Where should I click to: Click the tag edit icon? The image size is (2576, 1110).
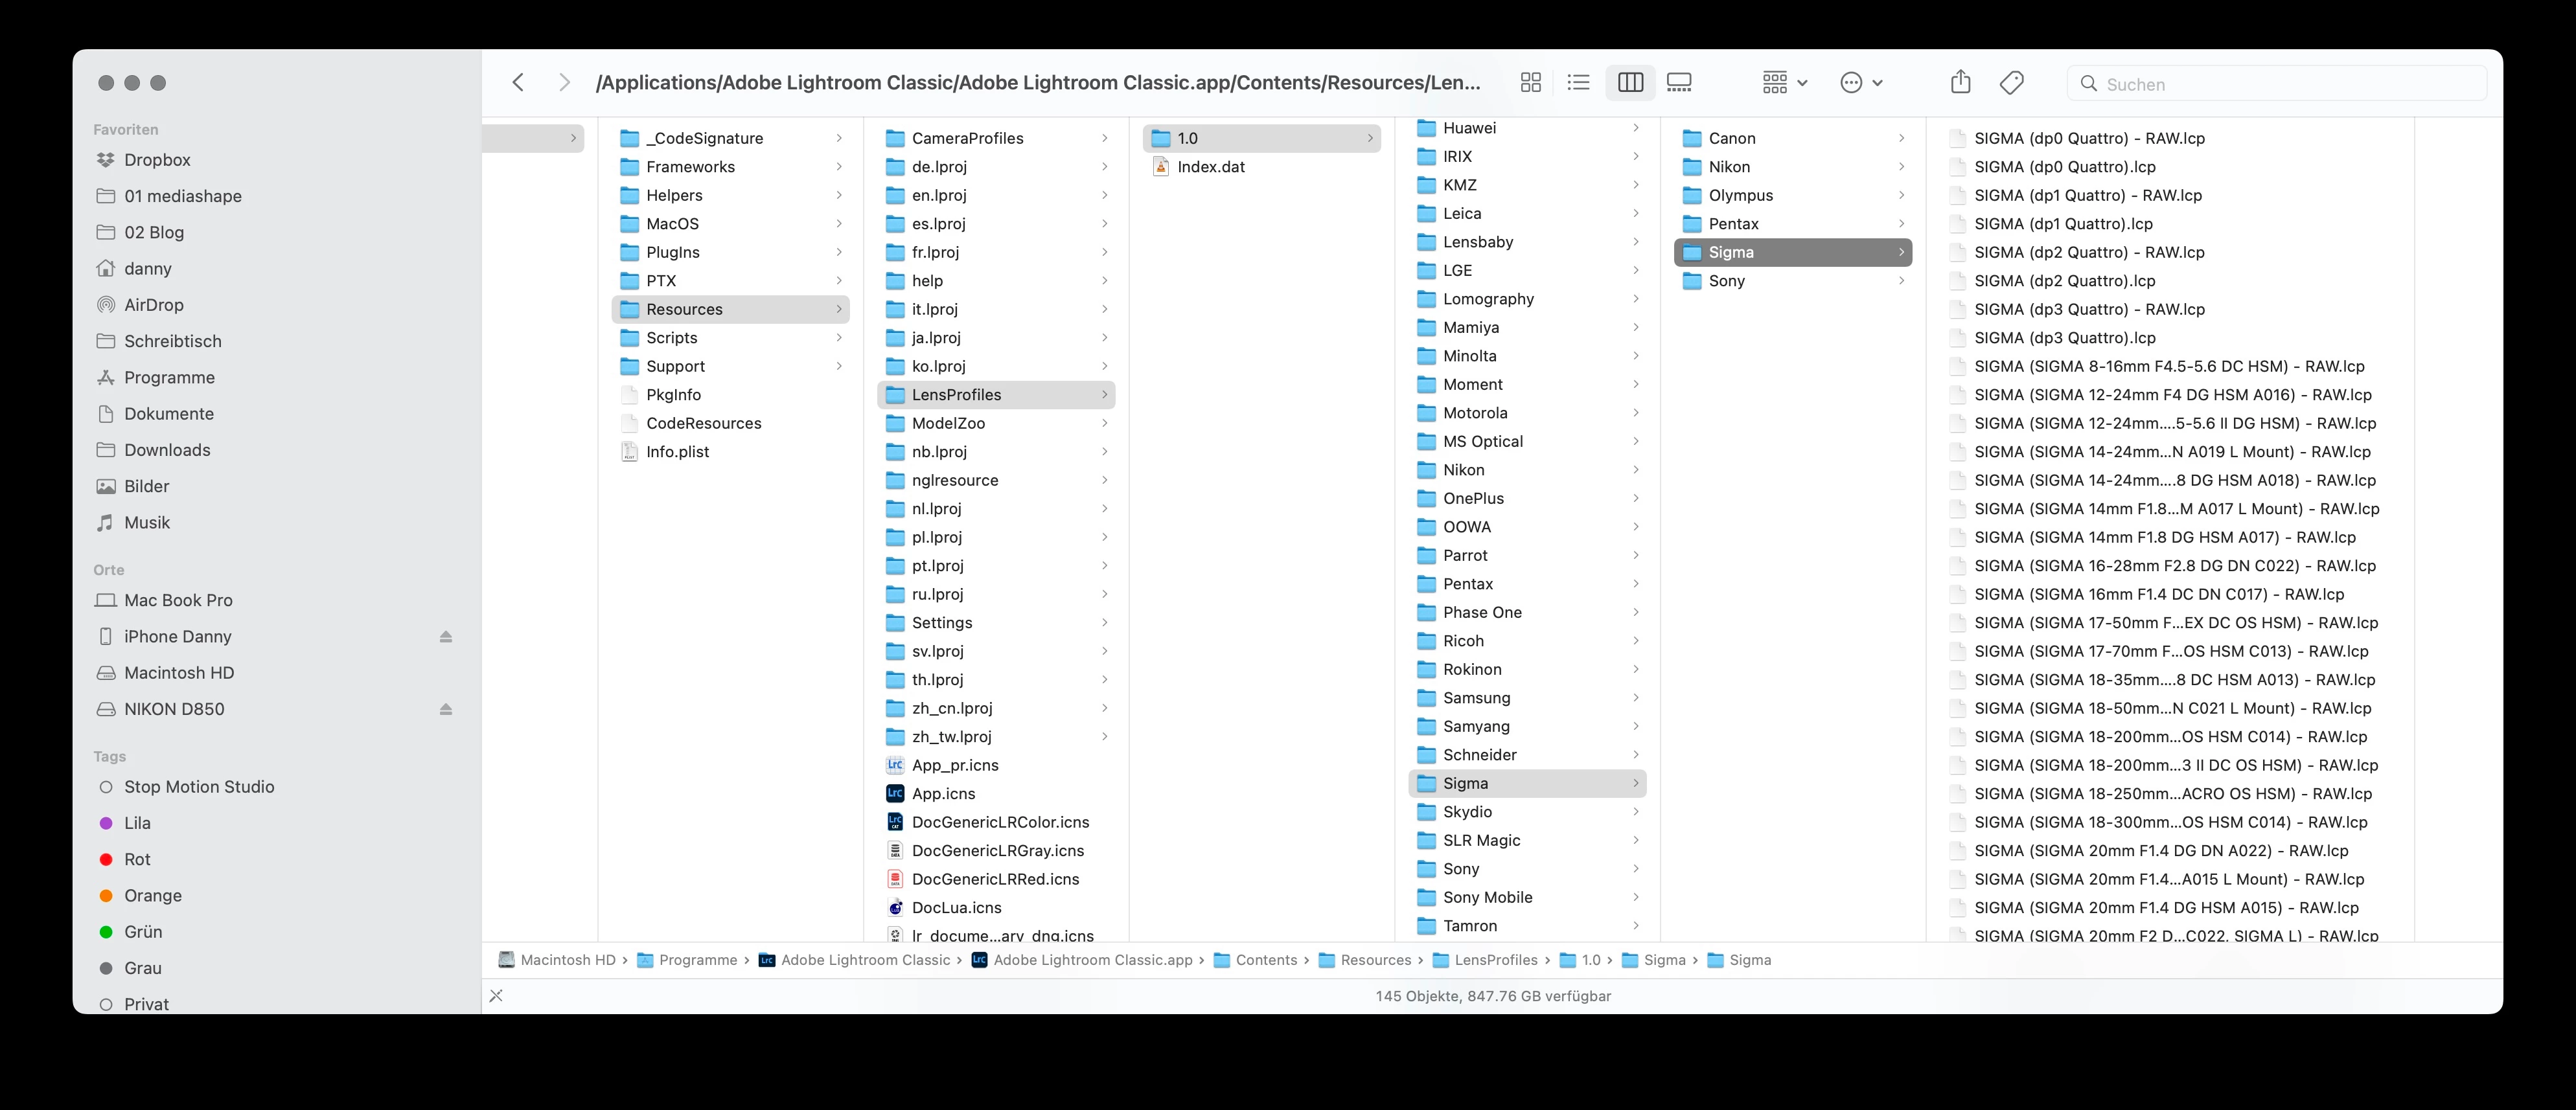click(2012, 83)
